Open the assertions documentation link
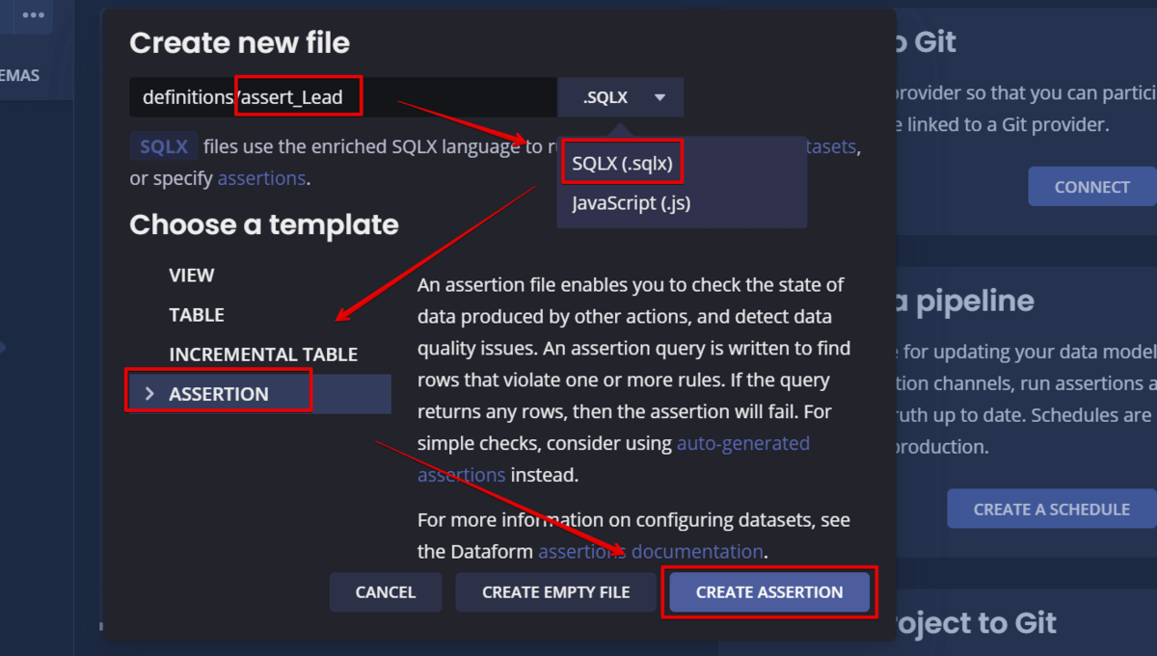This screenshot has height=656, width=1157. 650,552
